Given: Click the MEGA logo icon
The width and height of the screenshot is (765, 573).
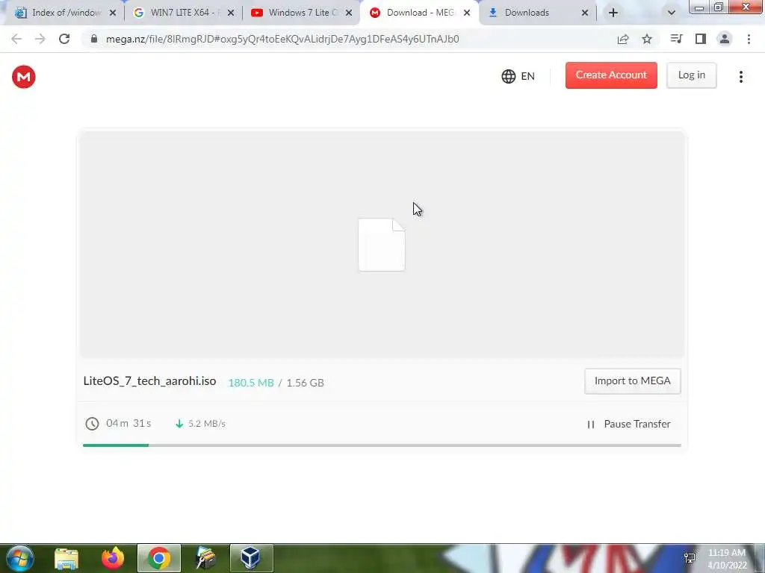Looking at the screenshot, I should 23,77.
